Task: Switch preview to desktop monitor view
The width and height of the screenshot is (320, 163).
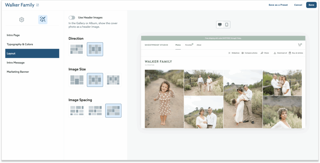Action: [220, 25]
